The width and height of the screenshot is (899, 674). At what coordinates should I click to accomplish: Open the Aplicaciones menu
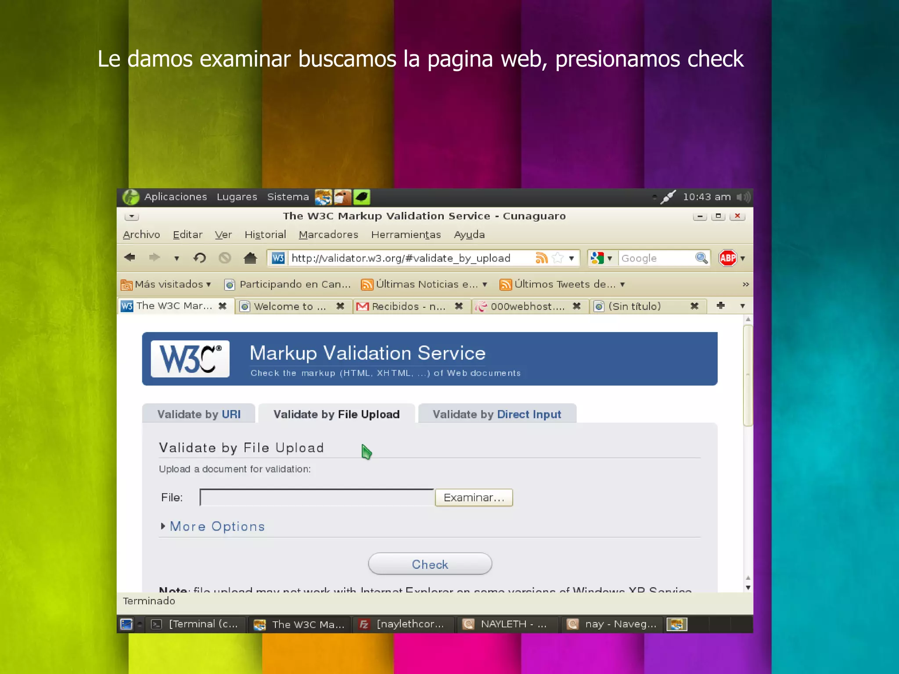tap(176, 197)
